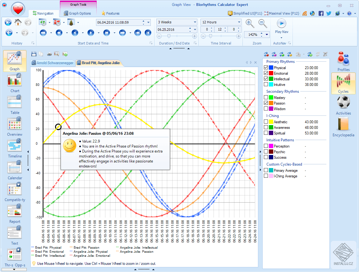Switch to the Features ribbon tab
The height and width of the screenshot is (272, 359).
pyautogui.click(x=110, y=13)
